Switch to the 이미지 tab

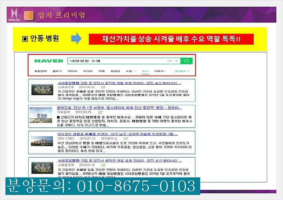(73, 71)
